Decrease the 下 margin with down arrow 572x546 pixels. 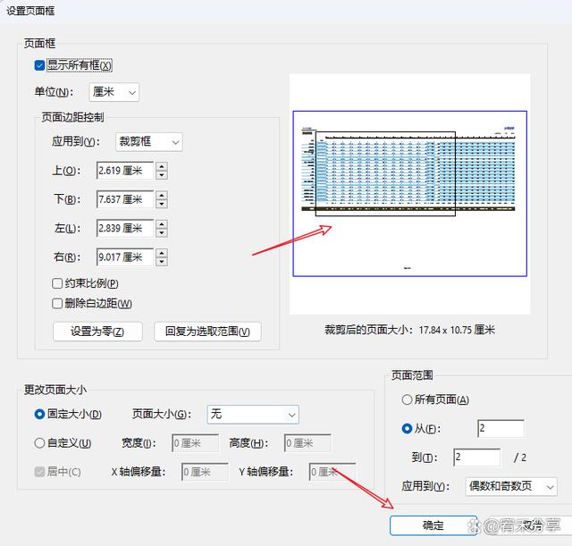[x=162, y=204]
